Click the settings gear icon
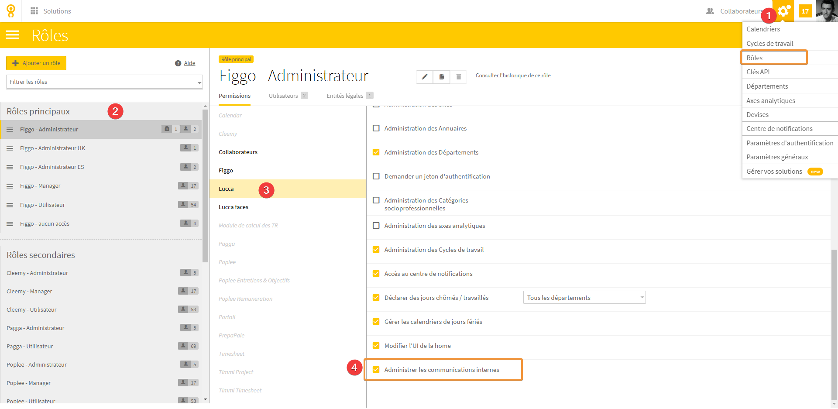This screenshot has width=838, height=409. pyautogui.click(x=784, y=11)
